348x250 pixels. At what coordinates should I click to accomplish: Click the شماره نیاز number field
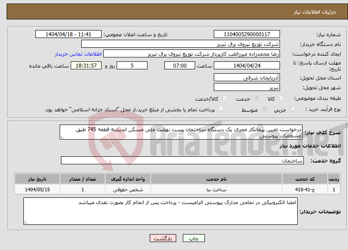pyautogui.click(x=247, y=34)
